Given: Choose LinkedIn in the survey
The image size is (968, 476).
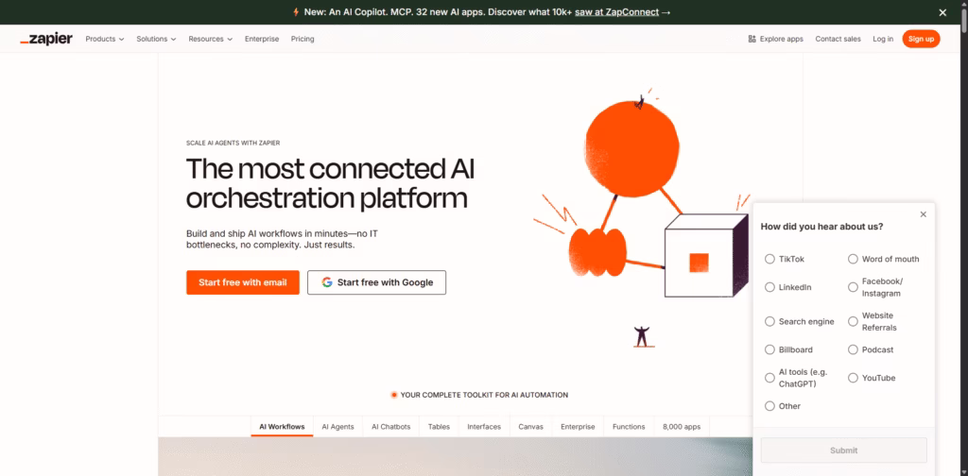Looking at the screenshot, I should point(769,287).
